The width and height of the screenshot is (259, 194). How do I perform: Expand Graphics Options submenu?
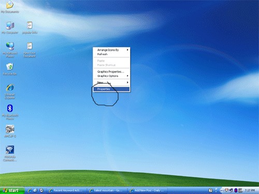pos(111,76)
